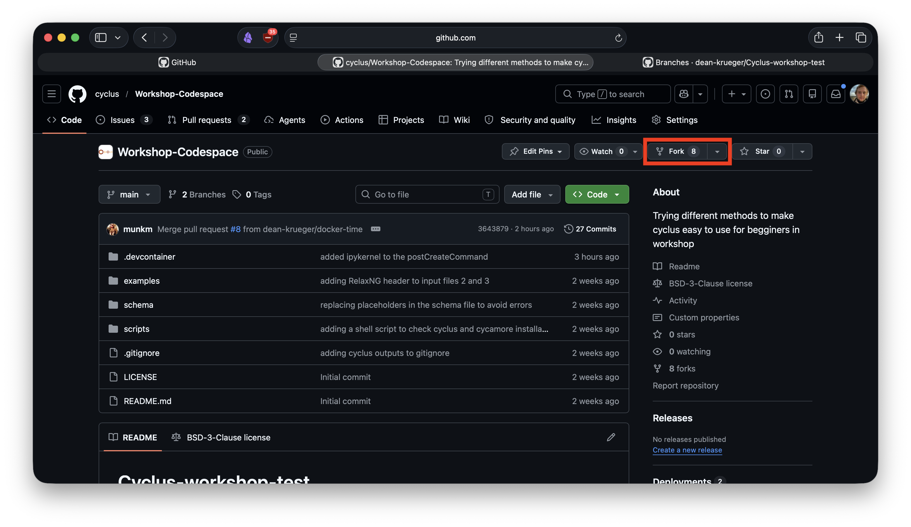This screenshot has height=527, width=911.
Task: Click the GitHub Octocat logo in header
Action: (x=77, y=94)
